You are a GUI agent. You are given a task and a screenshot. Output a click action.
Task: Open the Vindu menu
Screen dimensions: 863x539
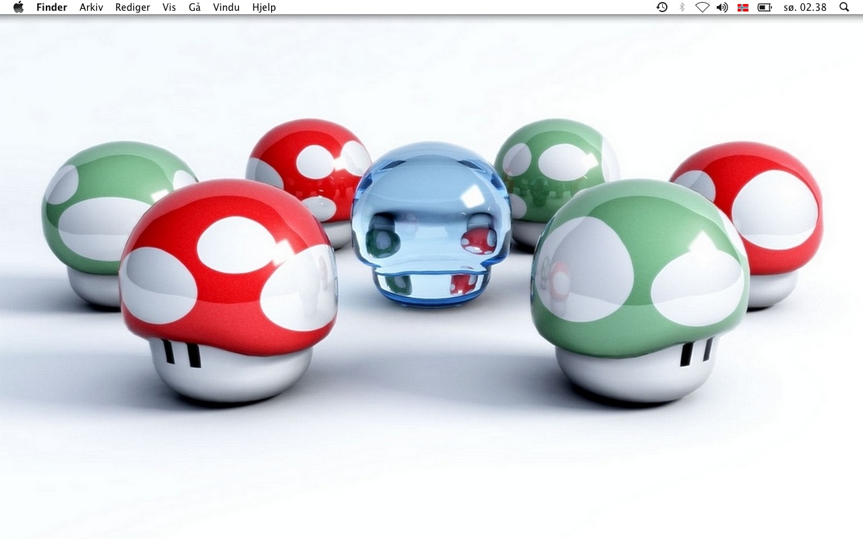pos(227,7)
